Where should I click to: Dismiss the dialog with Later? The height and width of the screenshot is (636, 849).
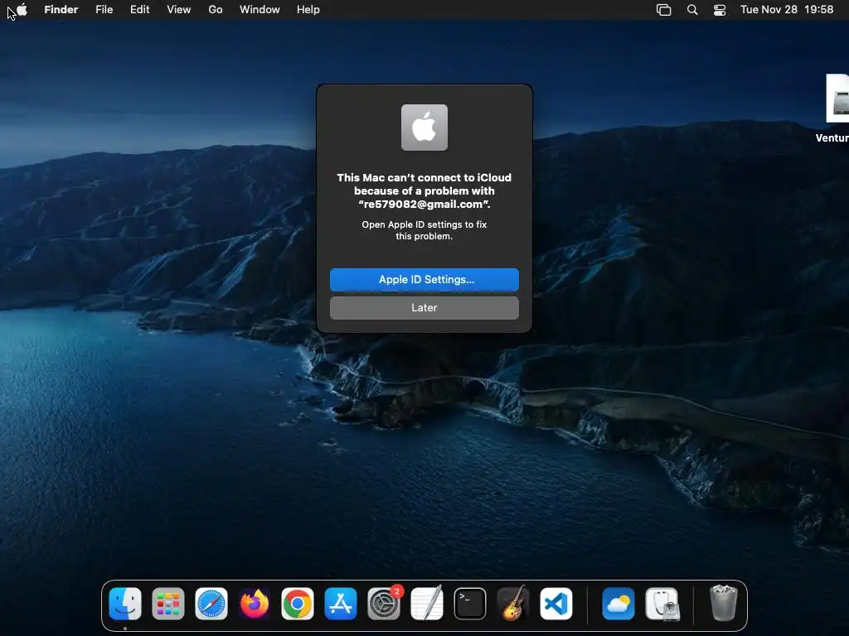pyautogui.click(x=424, y=308)
